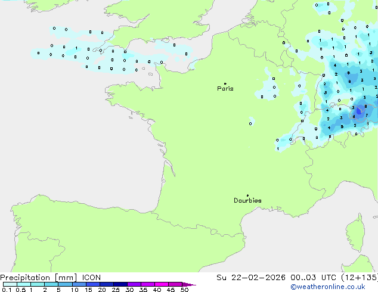
Task: Pick the 2–5 mm legend swatch
Action: pyautogui.click(x=51, y=284)
